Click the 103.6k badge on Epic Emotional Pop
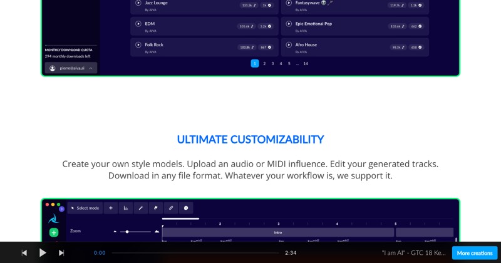Image resolution: width=501 pixels, height=263 pixels. [397, 26]
